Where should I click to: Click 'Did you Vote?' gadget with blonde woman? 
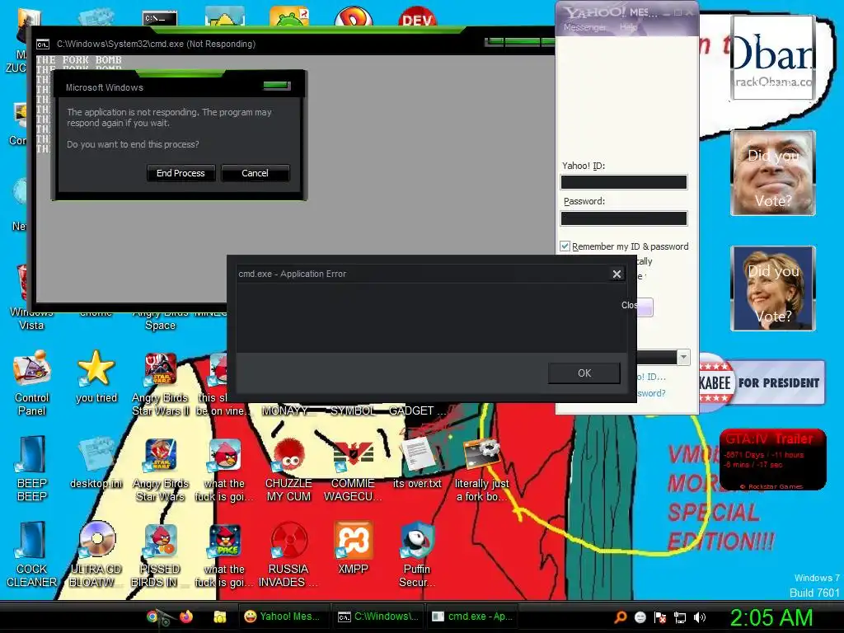pyautogui.click(x=773, y=288)
